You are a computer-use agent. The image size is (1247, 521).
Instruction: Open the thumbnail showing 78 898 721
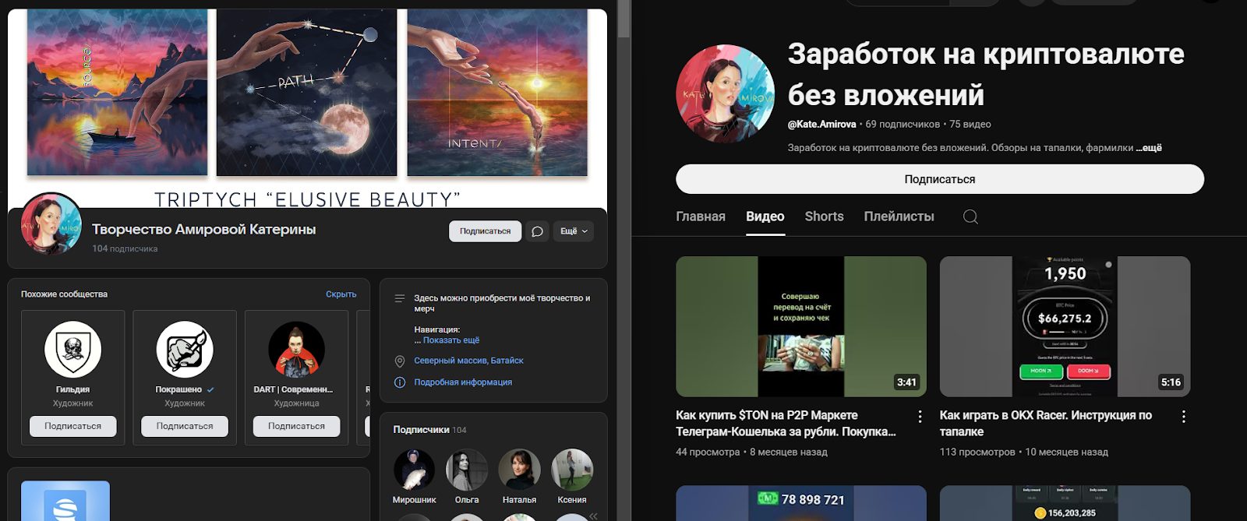click(801, 503)
